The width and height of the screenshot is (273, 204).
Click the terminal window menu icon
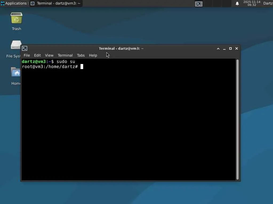[25, 48]
